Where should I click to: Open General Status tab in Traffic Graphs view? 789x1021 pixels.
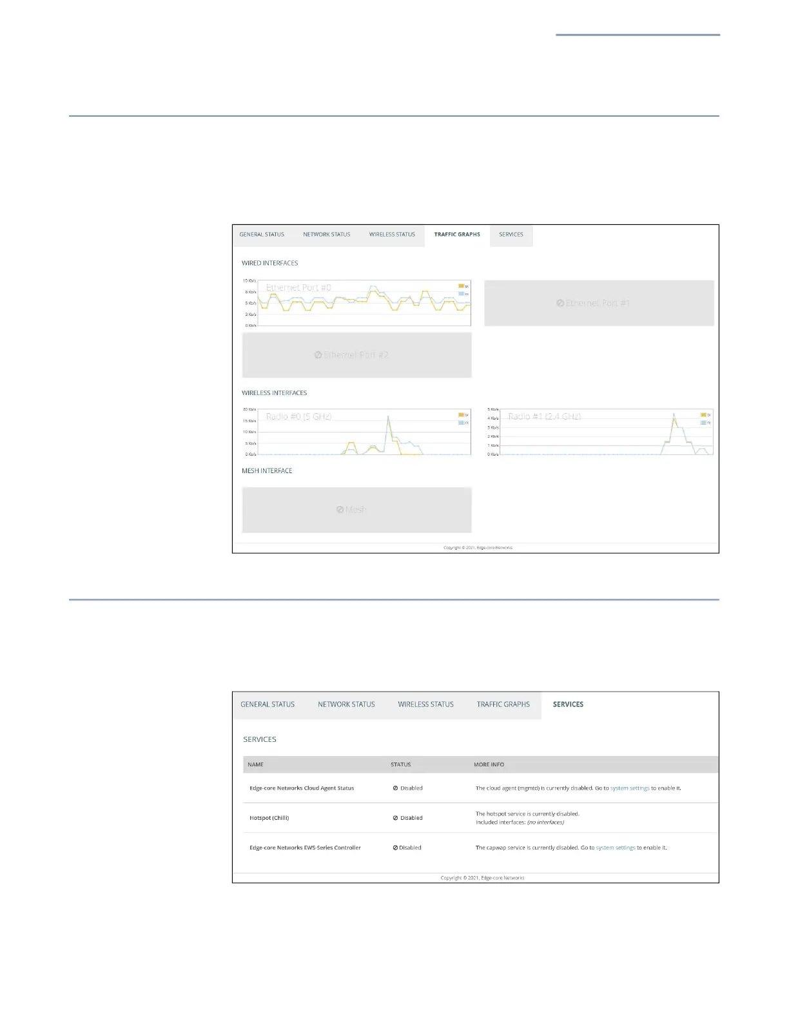pyautogui.click(x=262, y=235)
